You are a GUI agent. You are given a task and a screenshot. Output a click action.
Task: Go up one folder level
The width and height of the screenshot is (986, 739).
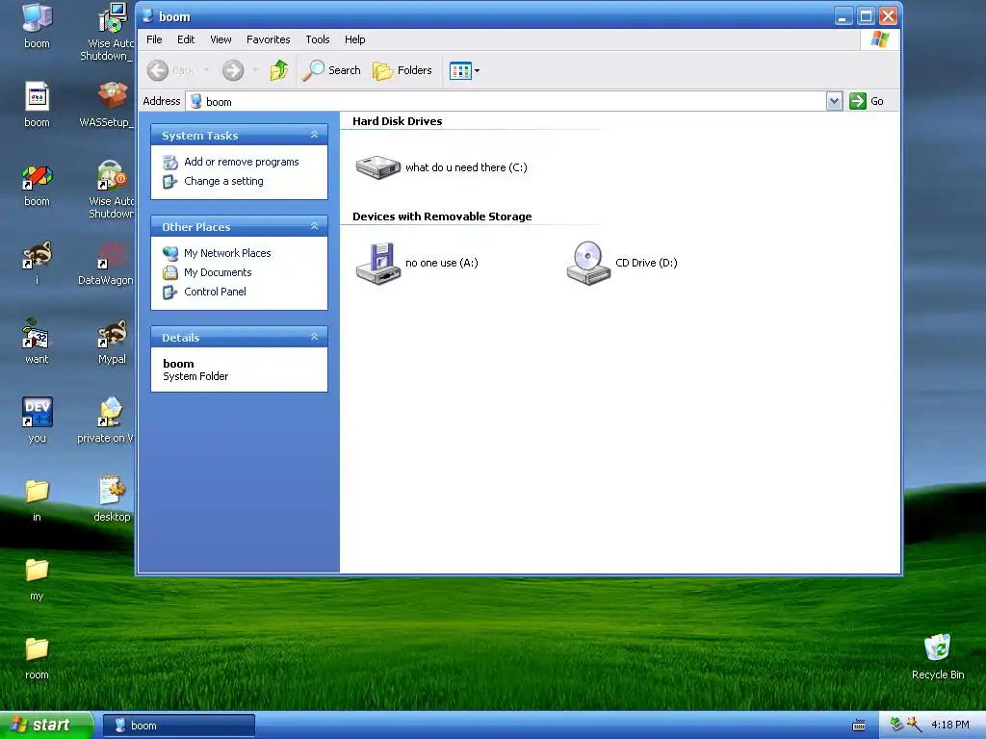[279, 70]
